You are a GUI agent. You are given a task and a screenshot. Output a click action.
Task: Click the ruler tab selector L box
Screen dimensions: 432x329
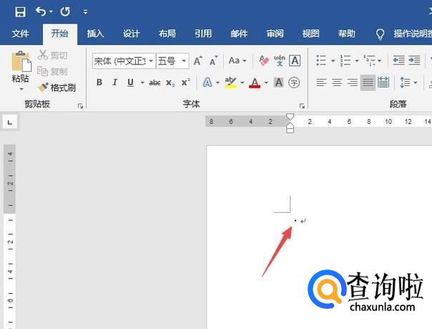[10, 122]
